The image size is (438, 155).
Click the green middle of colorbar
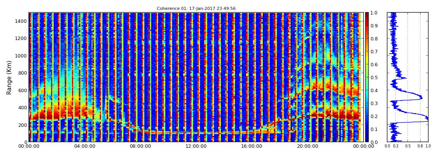click(x=367, y=77)
